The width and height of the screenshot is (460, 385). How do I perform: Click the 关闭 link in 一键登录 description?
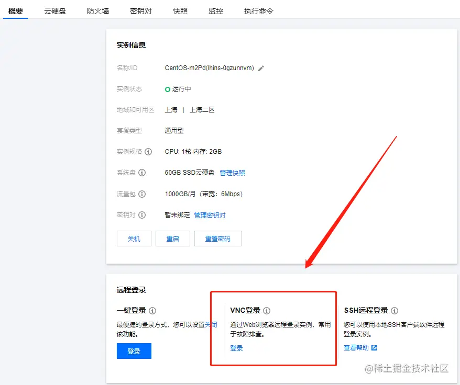pyautogui.click(x=211, y=325)
